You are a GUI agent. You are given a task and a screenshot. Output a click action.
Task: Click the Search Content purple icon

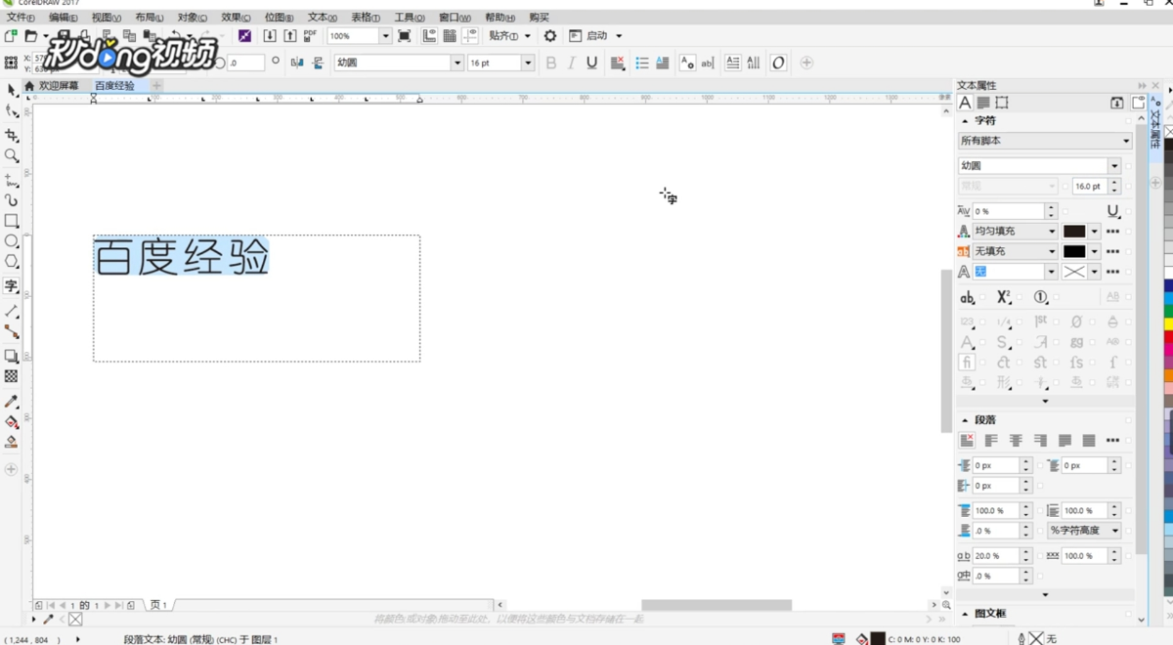pyautogui.click(x=244, y=36)
